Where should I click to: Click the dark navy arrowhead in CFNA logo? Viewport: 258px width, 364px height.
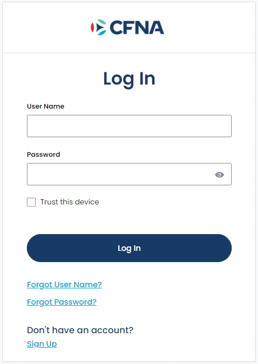click(x=100, y=27)
